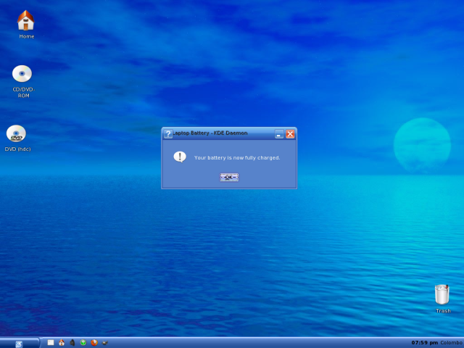Click the speaker icon in the taskbar

pos(72,342)
